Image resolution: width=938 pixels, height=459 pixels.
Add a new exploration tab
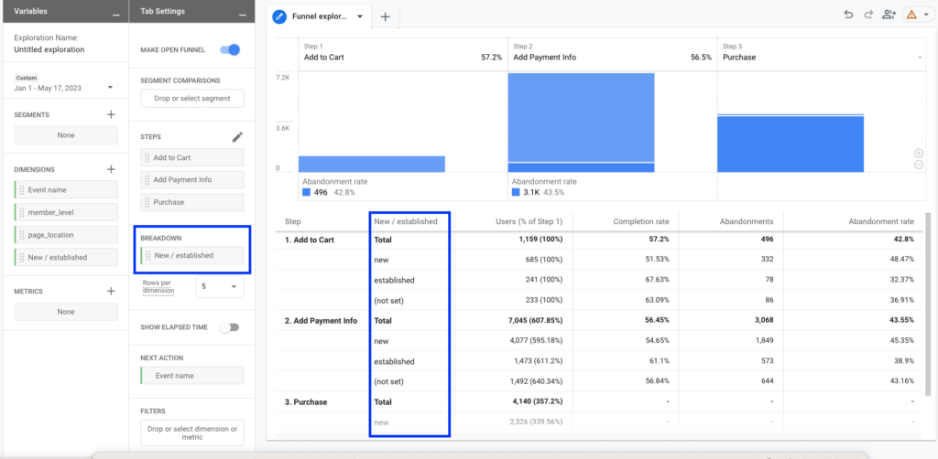(x=385, y=16)
